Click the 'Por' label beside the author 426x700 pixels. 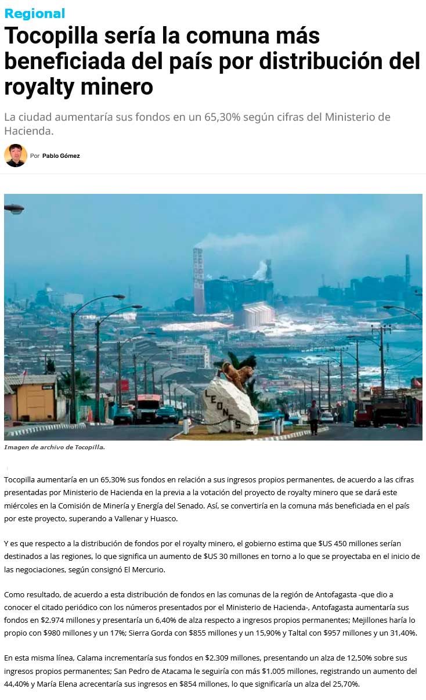(35, 156)
